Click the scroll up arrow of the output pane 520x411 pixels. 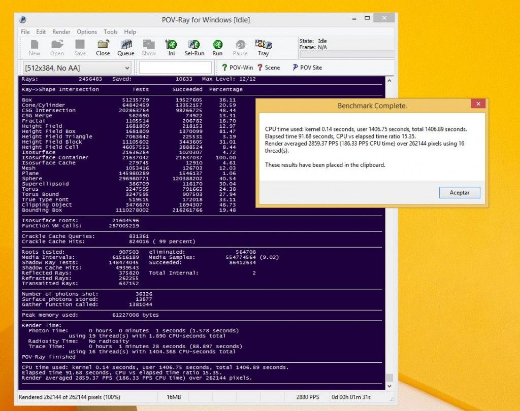tap(389, 81)
